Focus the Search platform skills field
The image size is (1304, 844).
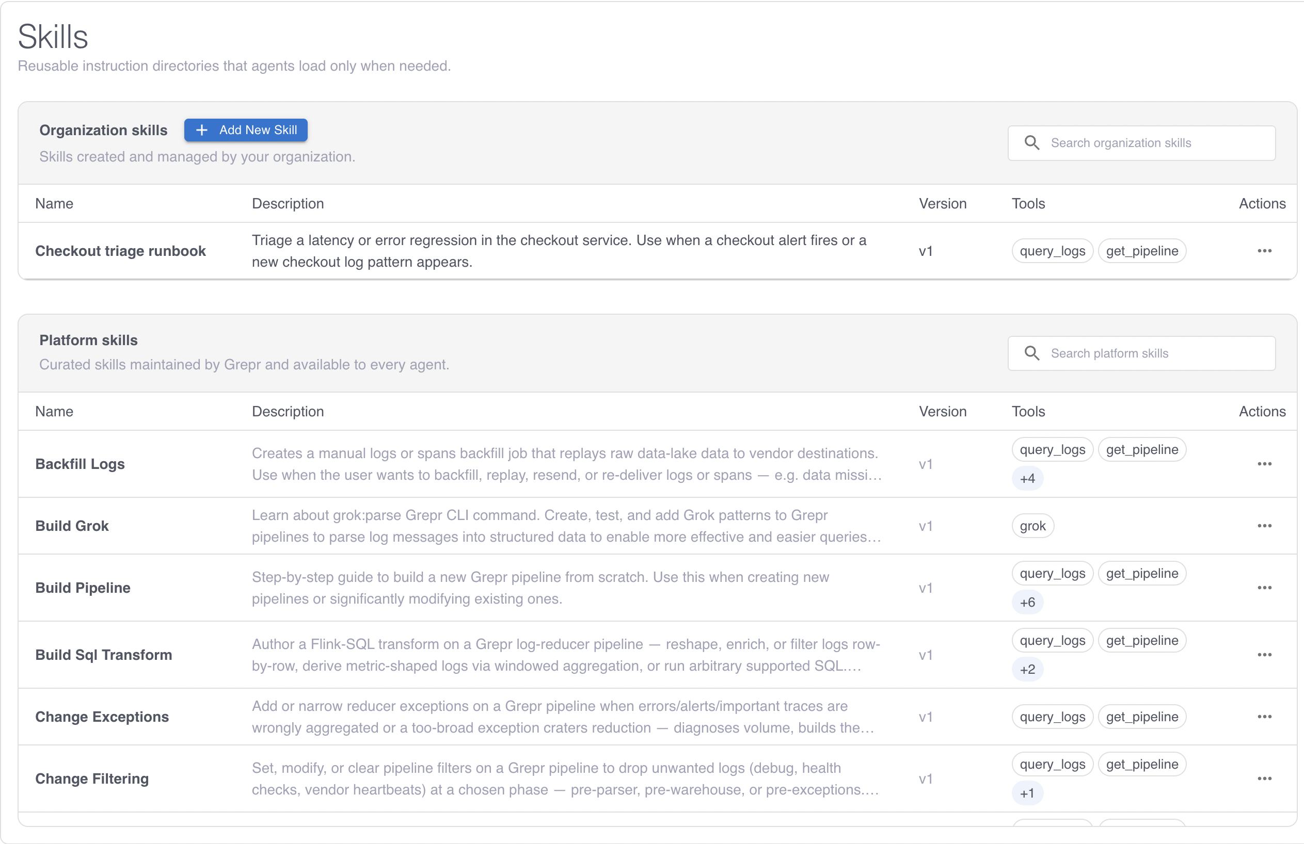(x=1141, y=353)
